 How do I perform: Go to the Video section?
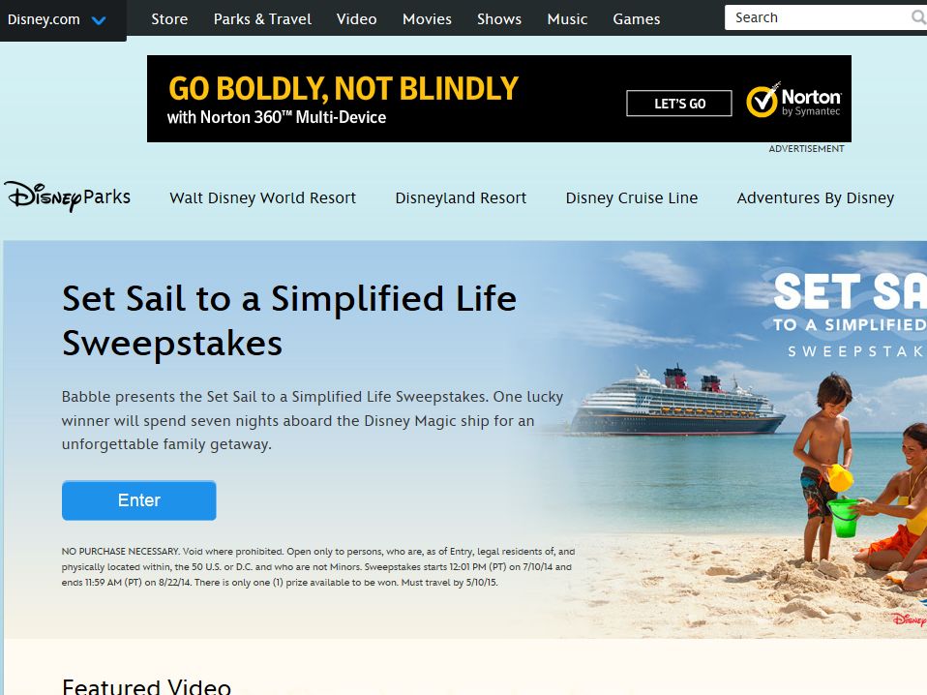click(x=356, y=19)
